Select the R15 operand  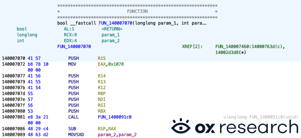click(102, 58)
